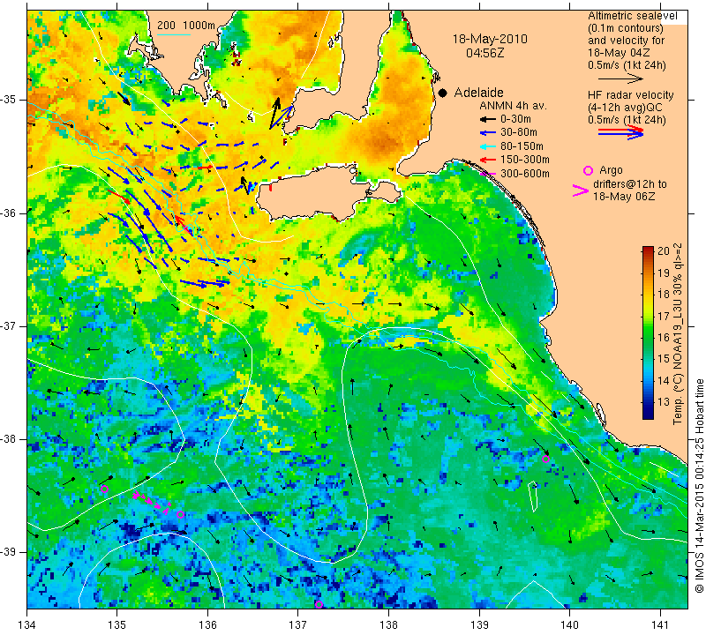Click the cyan line under 200 1000m label

(174, 34)
